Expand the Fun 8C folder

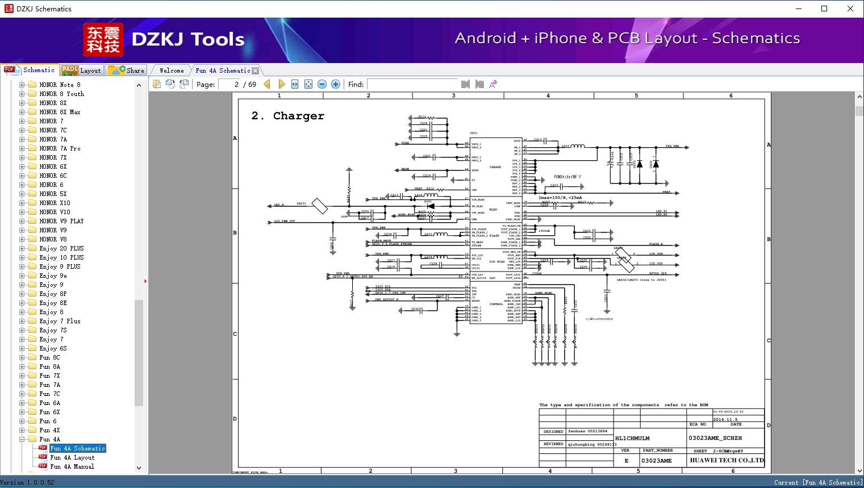click(22, 357)
